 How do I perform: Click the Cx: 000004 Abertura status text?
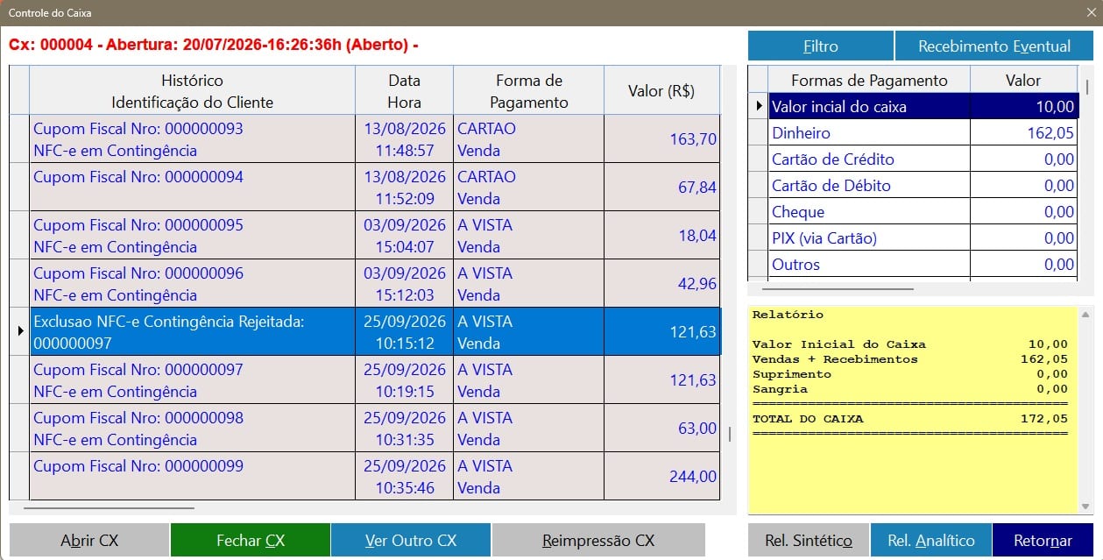pyautogui.click(x=214, y=45)
